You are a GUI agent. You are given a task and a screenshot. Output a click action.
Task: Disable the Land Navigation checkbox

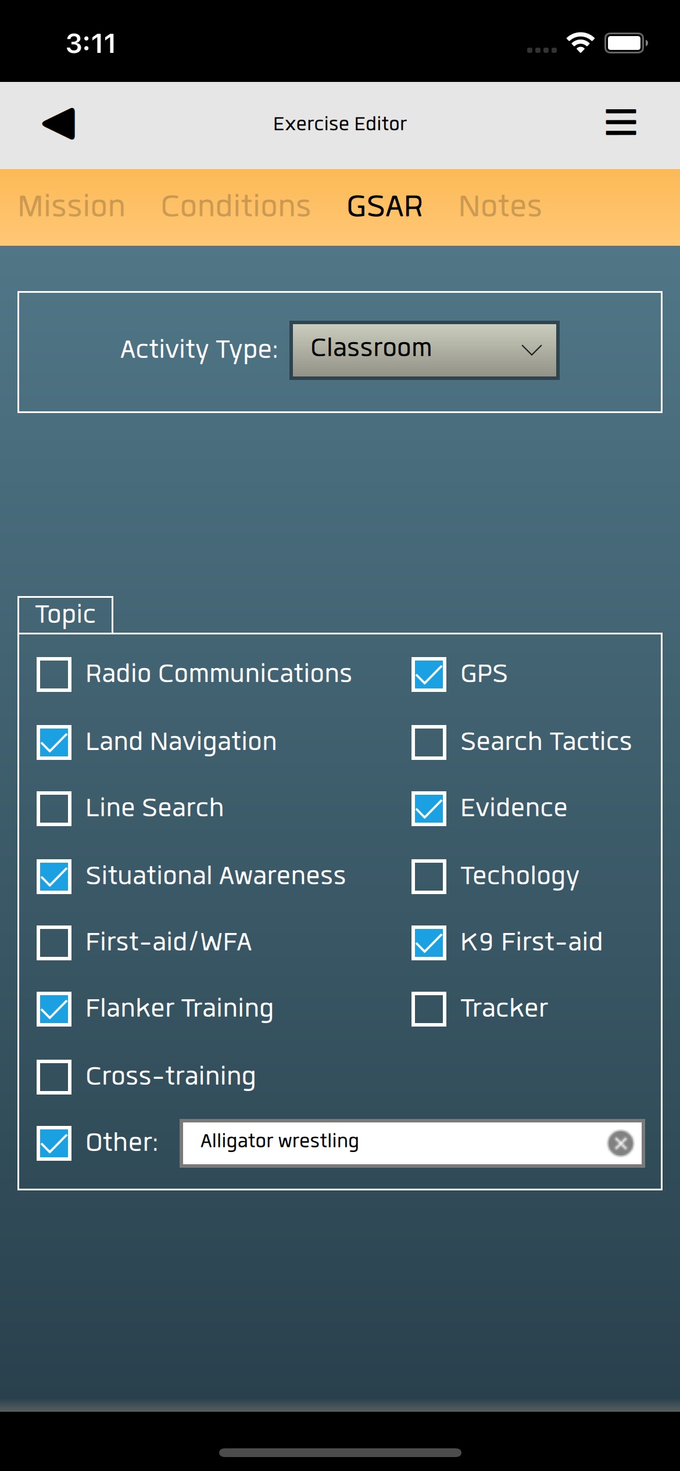54,742
